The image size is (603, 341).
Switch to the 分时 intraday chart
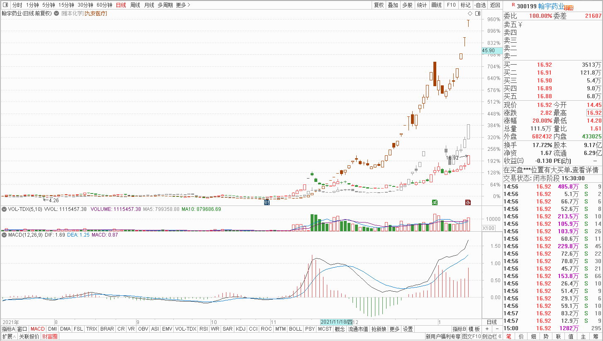[17, 5]
